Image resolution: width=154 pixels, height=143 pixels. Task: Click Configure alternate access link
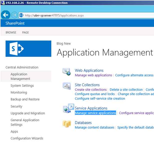tap(135, 75)
